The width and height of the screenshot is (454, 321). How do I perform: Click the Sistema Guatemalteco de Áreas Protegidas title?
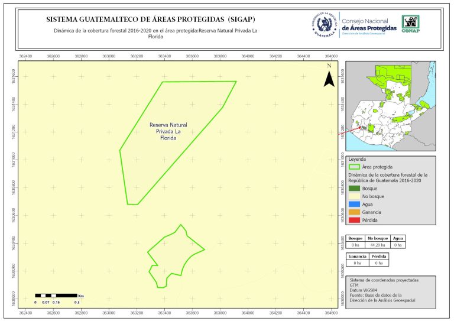(x=150, y=19)
